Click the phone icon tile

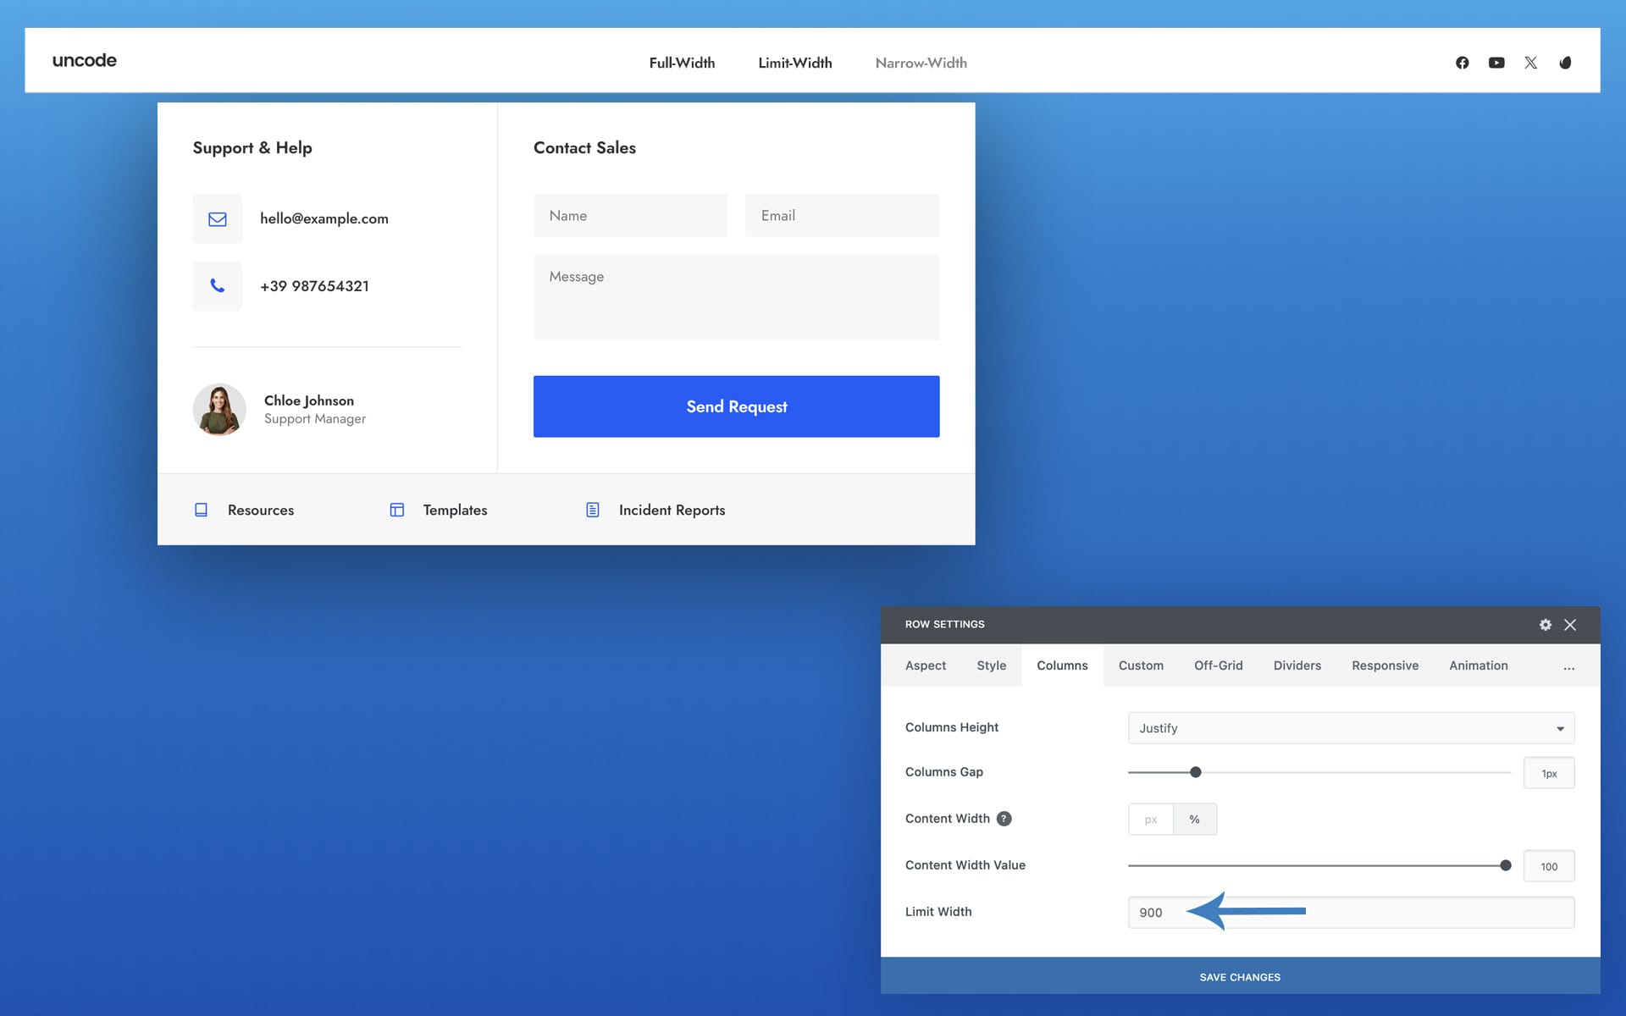(218, 286)
